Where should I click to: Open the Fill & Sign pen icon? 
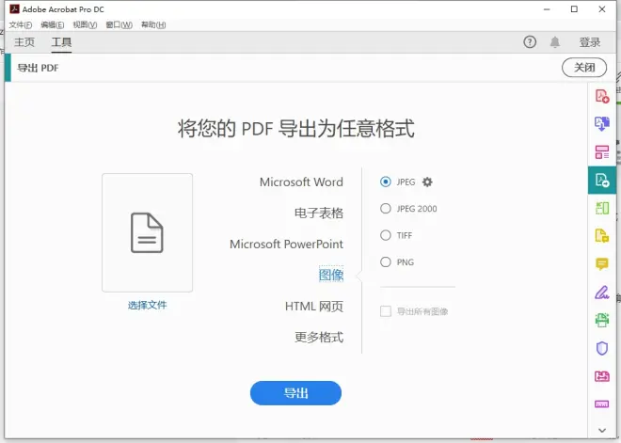602,293
